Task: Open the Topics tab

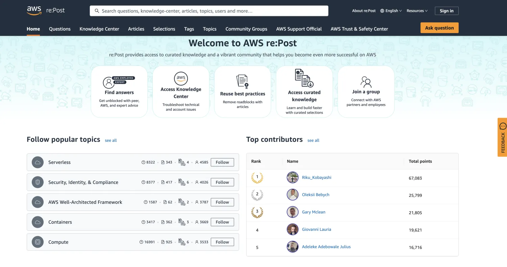Action: click(x=210, y=29)
